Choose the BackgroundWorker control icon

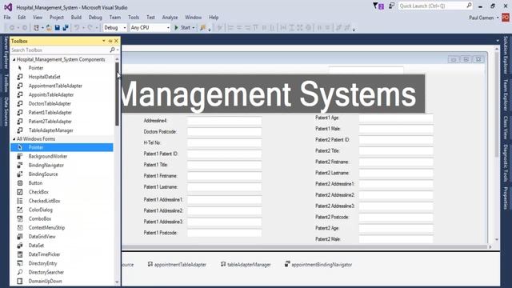(x=20, y=157)
